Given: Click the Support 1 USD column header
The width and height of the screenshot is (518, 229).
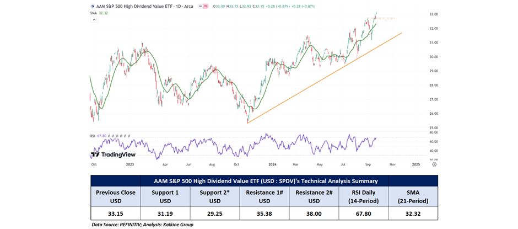Looking at the screenshot, I should [x=165, y=197].
